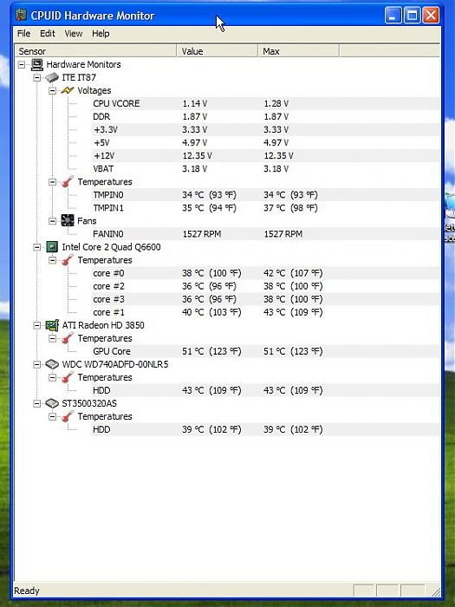Click the thermometer icon under ITE IT87
The height and width of the screenshot is (607, 455).
68,181
